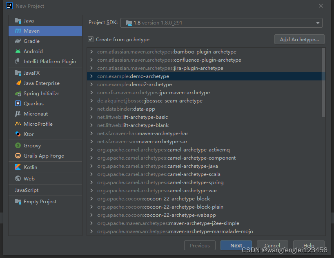Expand confluence-plugin-archetype node

pos(91,60)
